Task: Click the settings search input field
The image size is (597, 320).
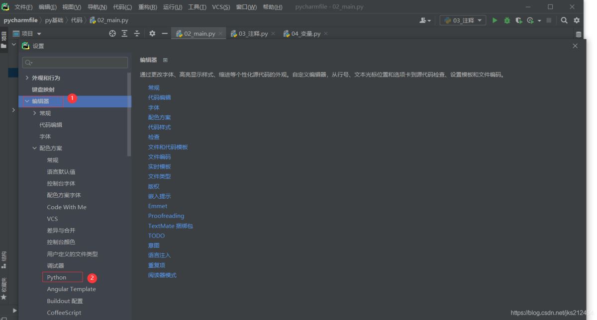Action: coord(75,62)
